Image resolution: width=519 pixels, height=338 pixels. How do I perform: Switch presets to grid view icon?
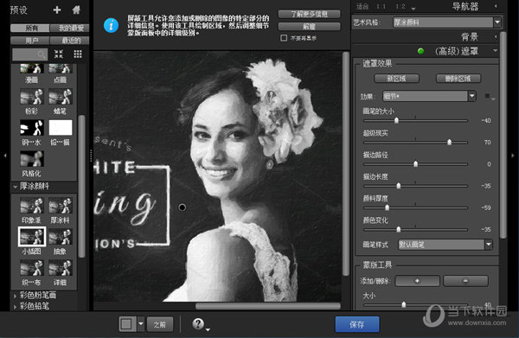point(78,54)
